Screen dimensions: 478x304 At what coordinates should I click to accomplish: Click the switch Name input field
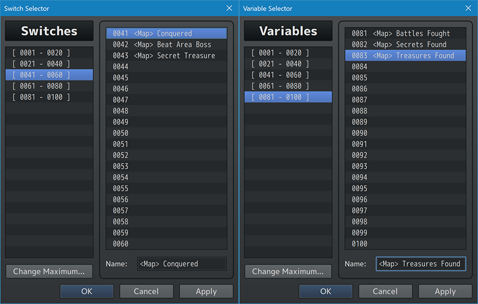(181, 264)
